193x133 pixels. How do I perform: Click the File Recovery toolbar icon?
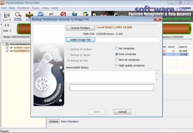(x=29, y=16)
